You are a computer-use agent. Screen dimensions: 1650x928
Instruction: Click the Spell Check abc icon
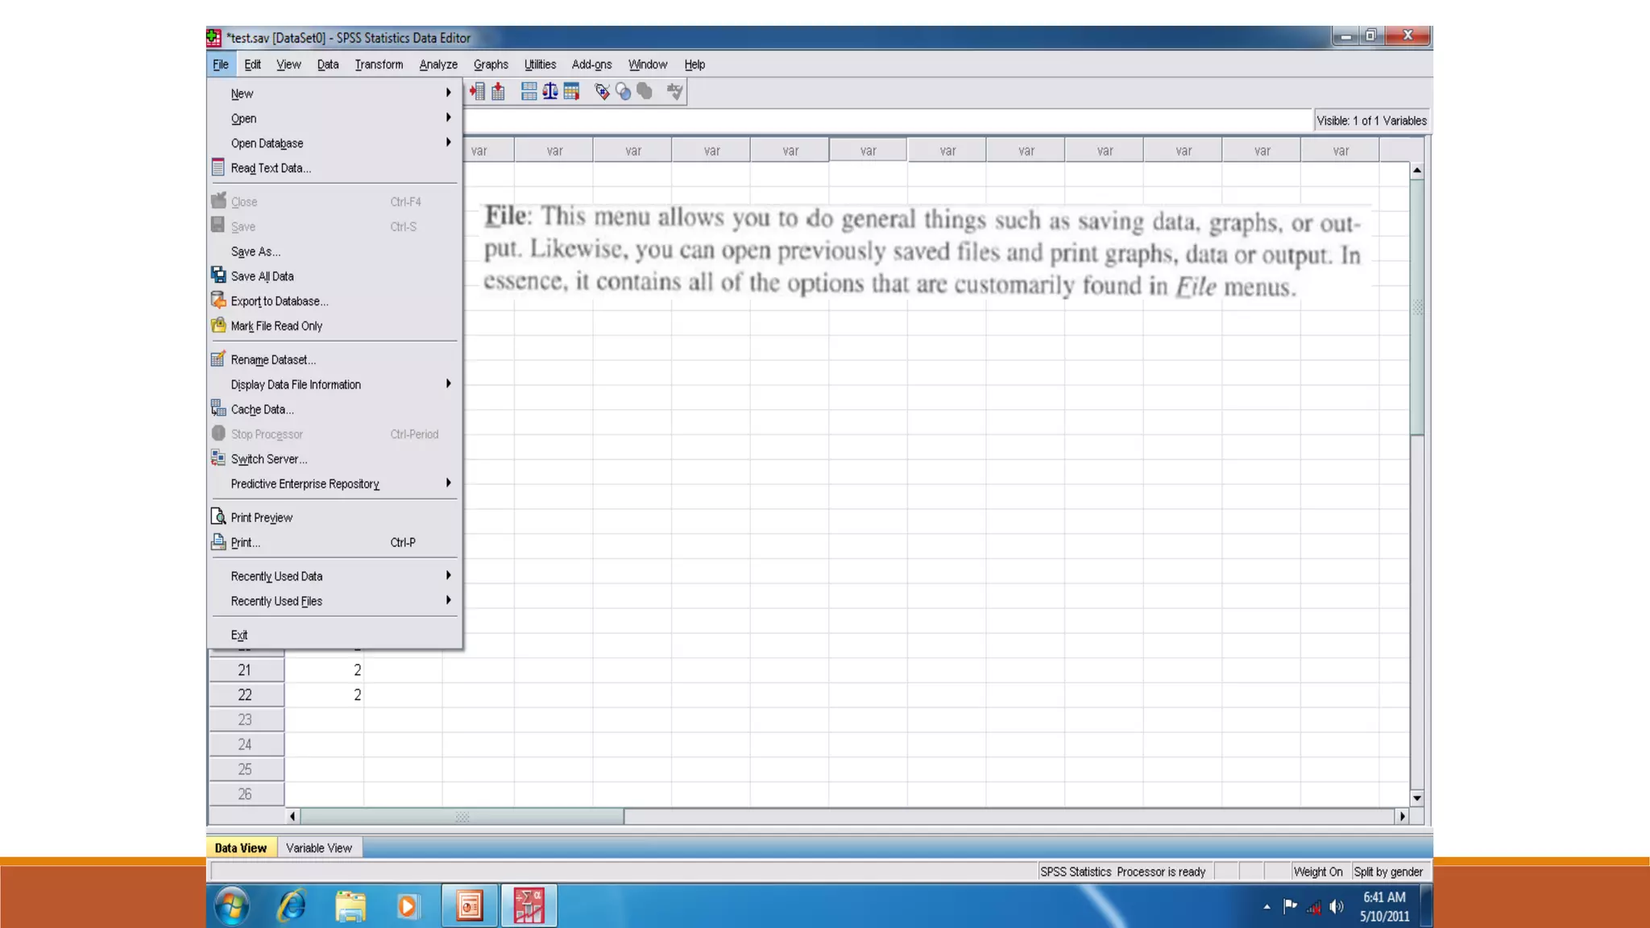click(x=675, y=92)
